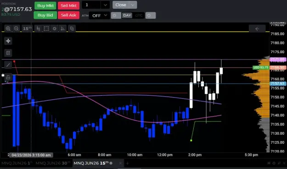The width and height of the screenshot is (287, 169).
Task: Click the 7185.00 price axis label
Action: click(x=277, y=34)
